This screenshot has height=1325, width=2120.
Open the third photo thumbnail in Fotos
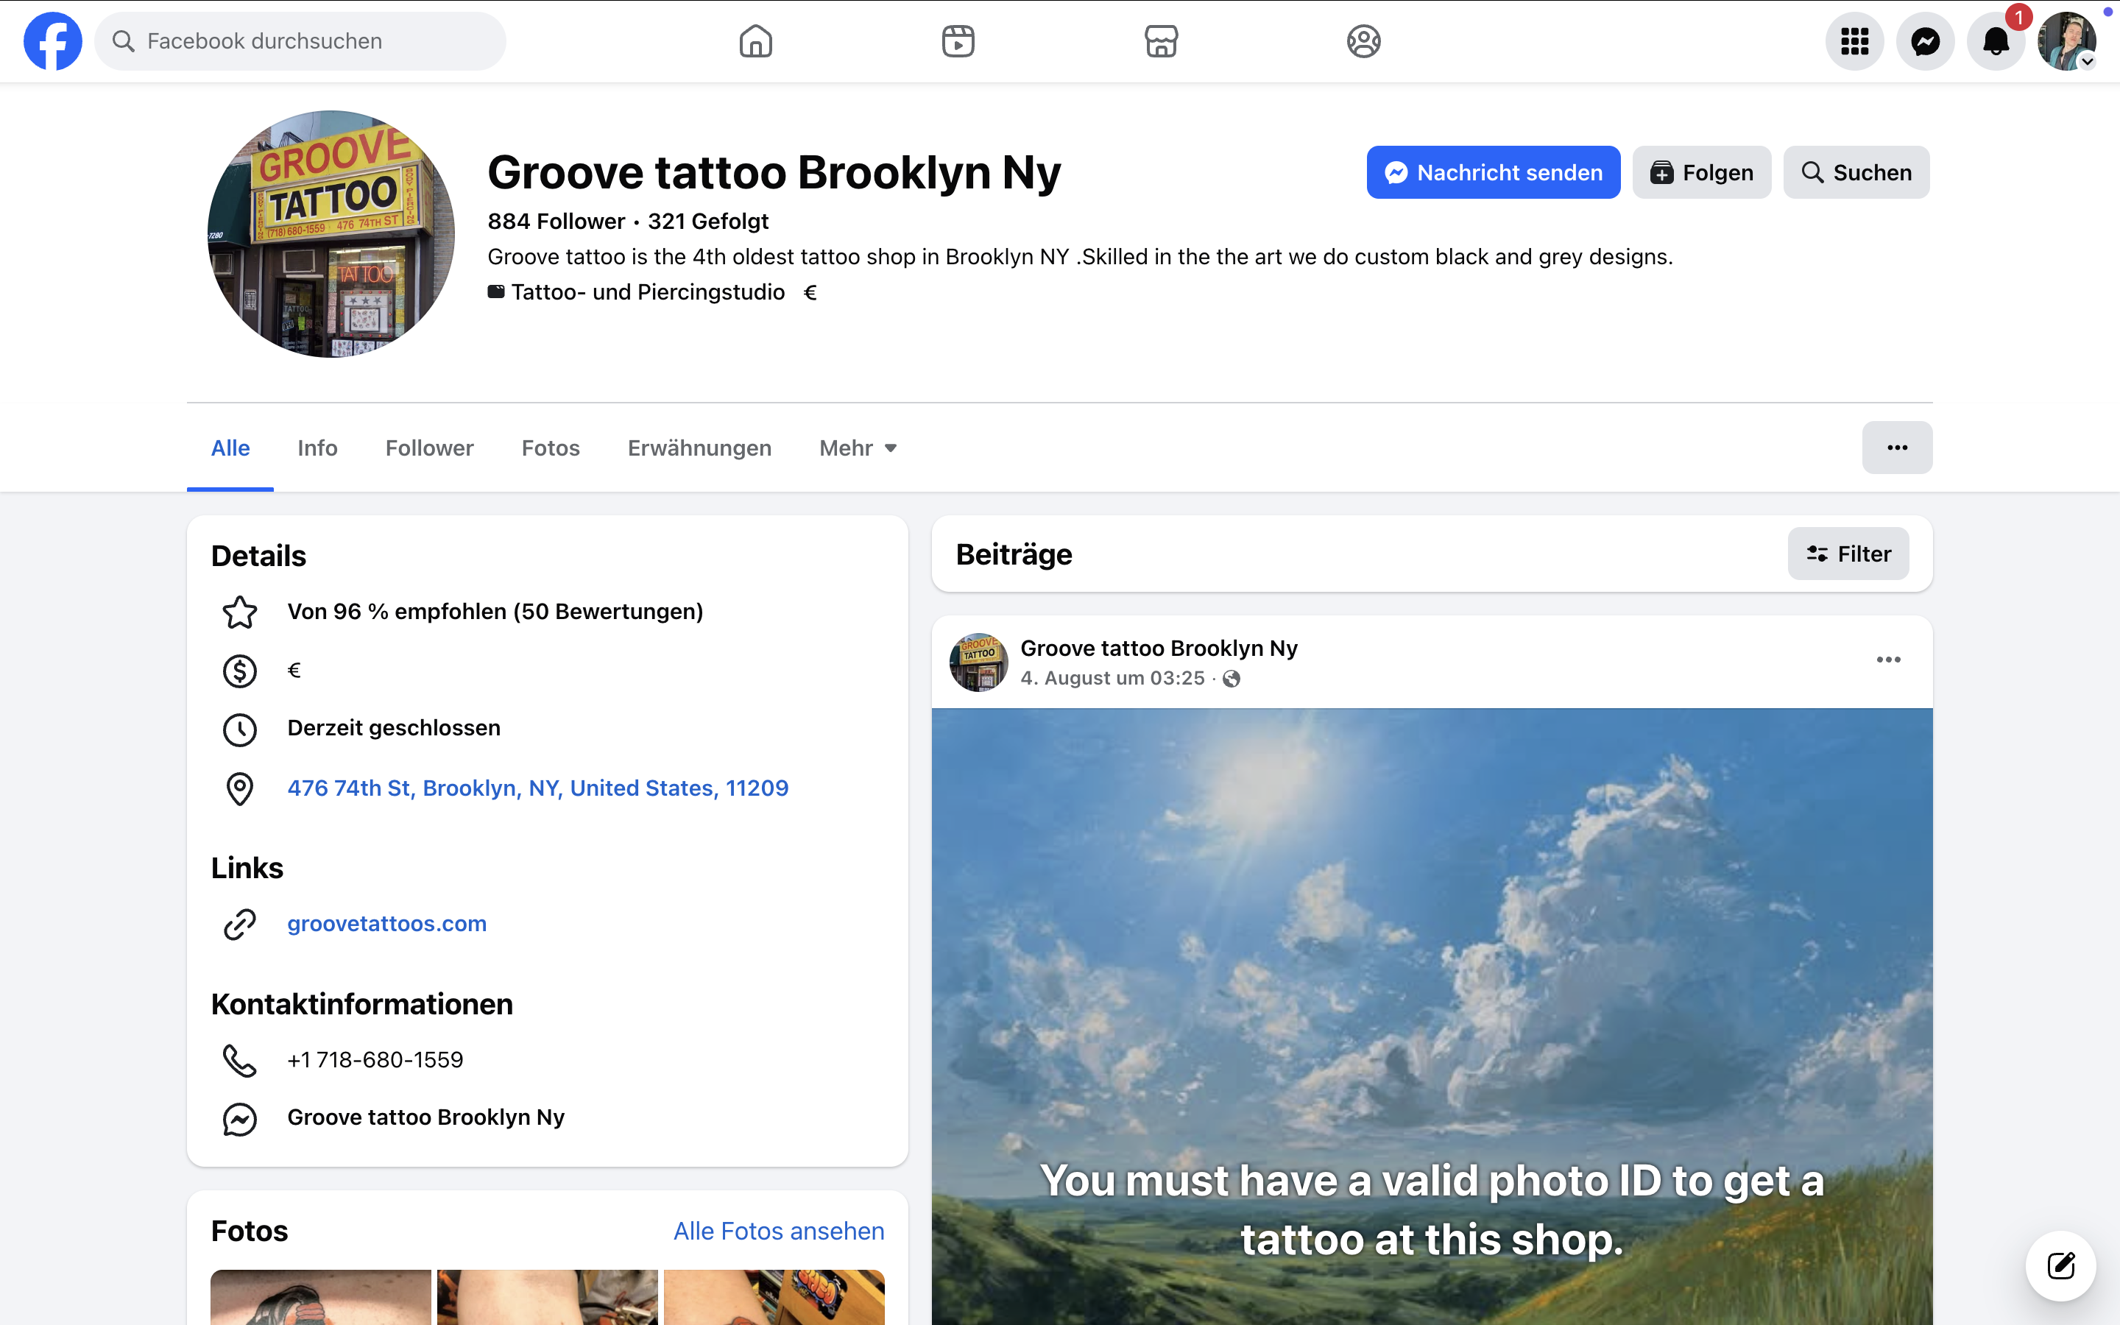tap(774, 1297)
